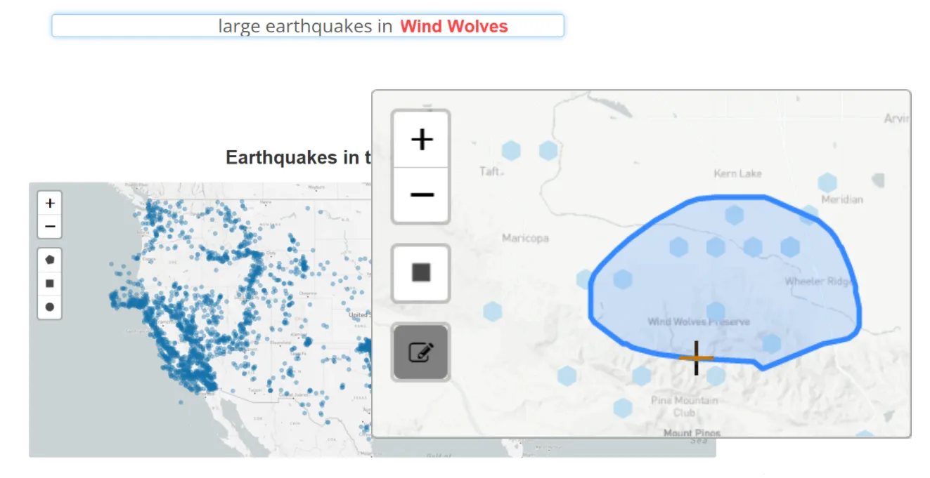
Task: Zoom in on the small US earthquakes map
Action: (50, 204)
